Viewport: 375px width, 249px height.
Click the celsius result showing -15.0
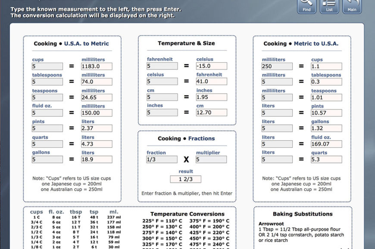[211, 66]
